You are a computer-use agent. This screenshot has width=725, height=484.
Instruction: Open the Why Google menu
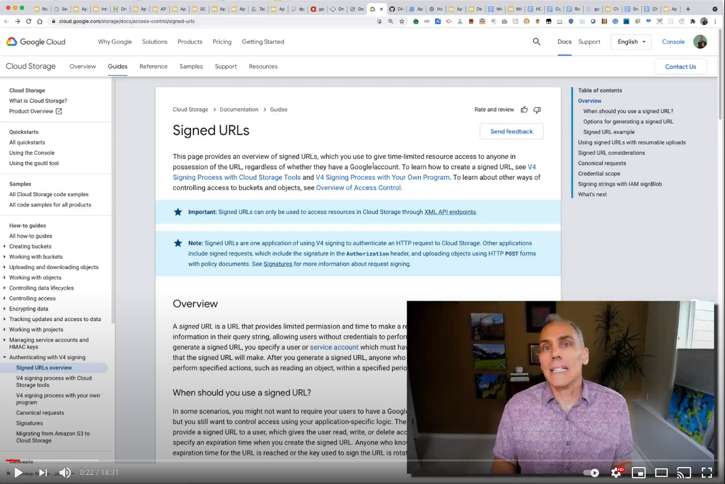click(x=115, y=41)
